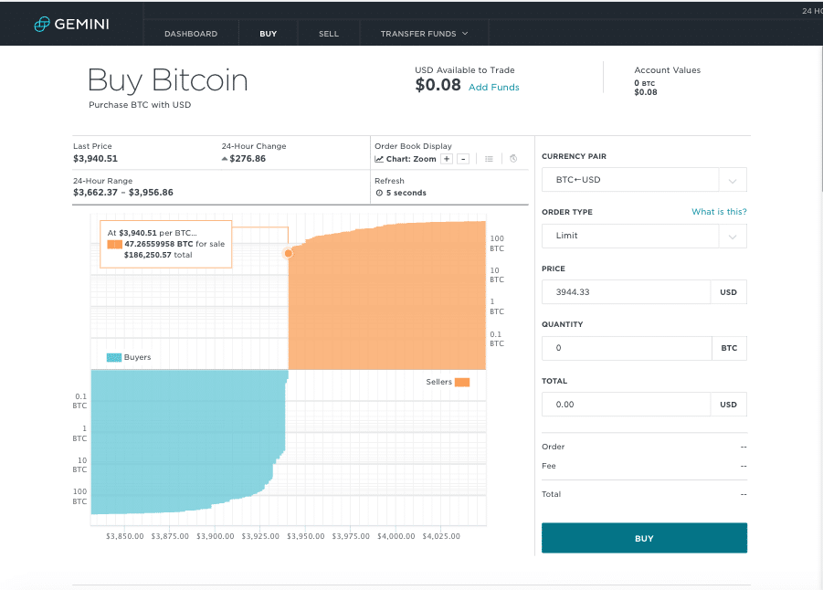823x590 pixels.
Task: Switch order book display to list view
Action: tap(489, 159)
